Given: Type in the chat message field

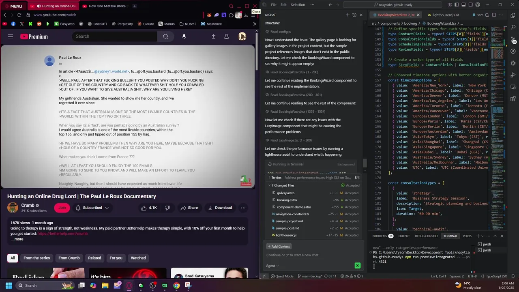Looking at the screenshot, I should 314,255.
